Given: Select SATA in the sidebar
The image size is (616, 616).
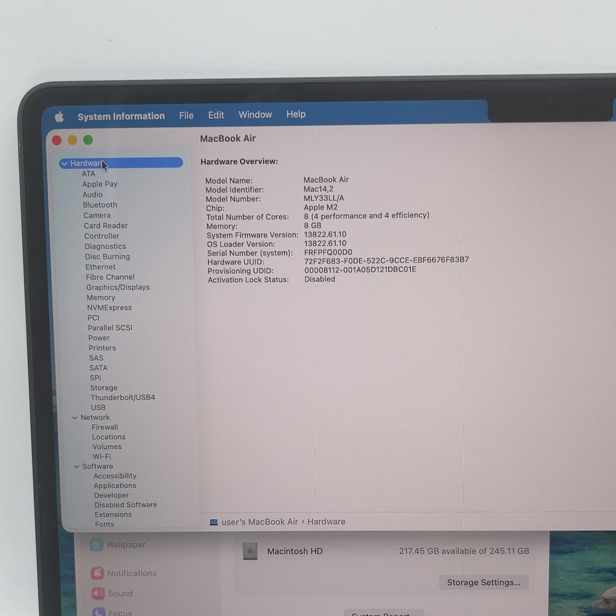Looking at the screenshot, I should click(x=99, y=368).
